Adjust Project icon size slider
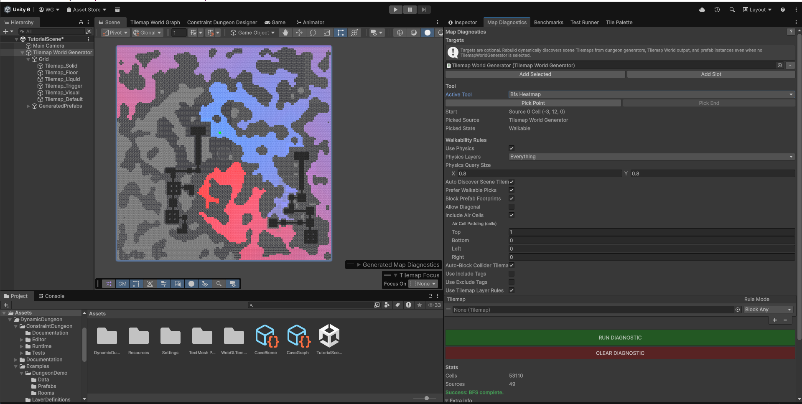This screenshot has width=802, height=404. pyautogui.click(x=426, y=398)
